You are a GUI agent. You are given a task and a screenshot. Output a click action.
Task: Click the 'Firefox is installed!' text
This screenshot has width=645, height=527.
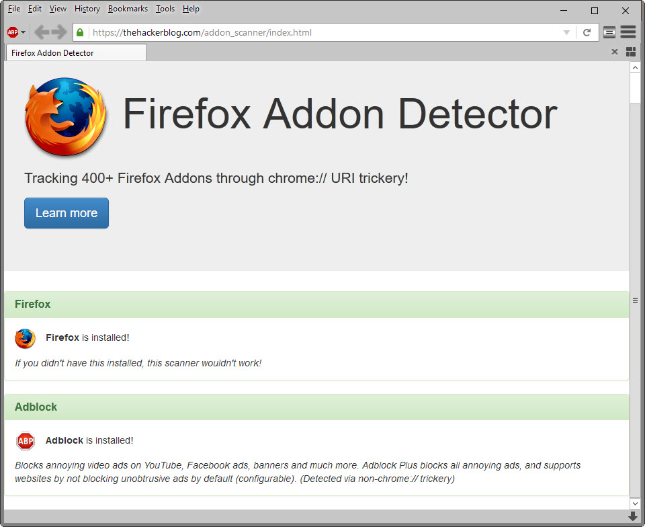87,337
